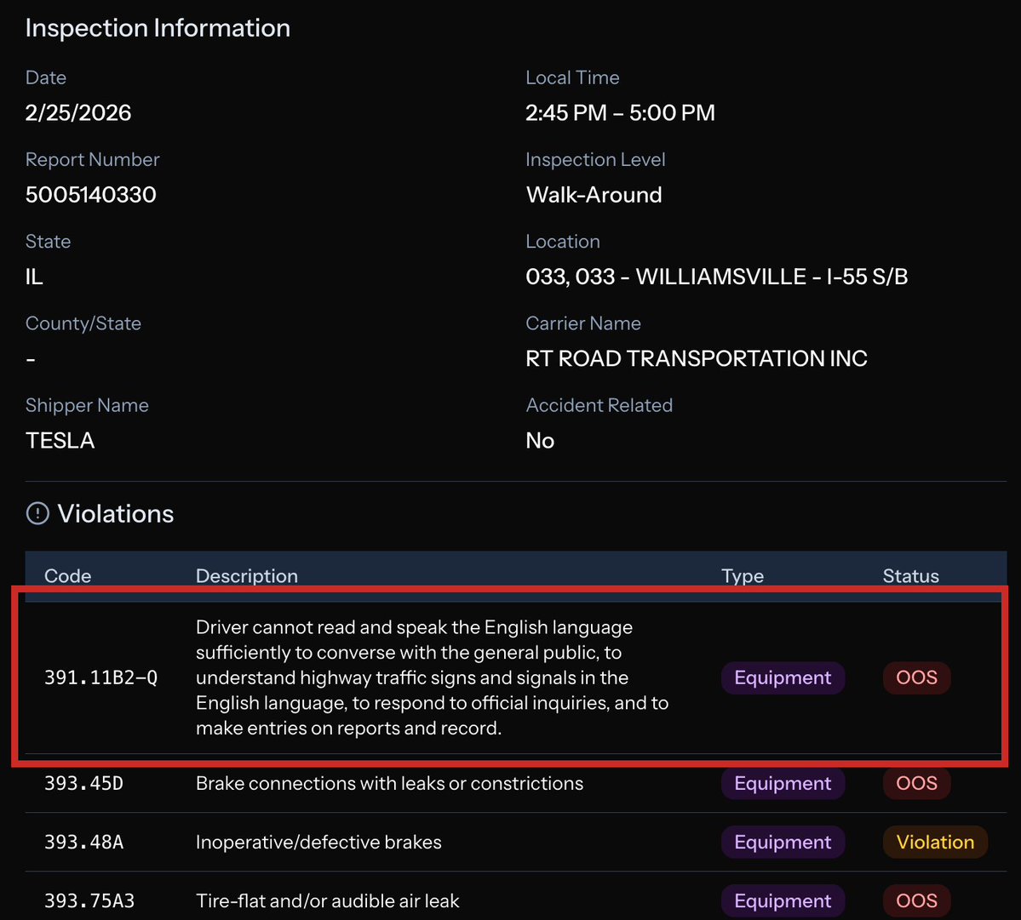
Task: Select the Shipper Name field label
Action: click(87, 405)
